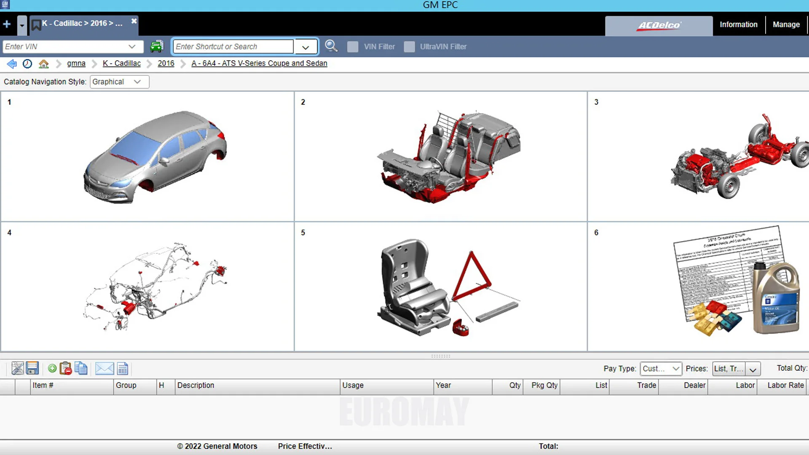Open the Catalog Navigation Style dropdown
The height and width of the screenshot is (455, 809).
point(119,82)
